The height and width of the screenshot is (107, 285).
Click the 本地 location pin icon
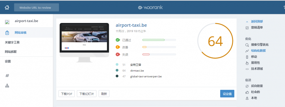tap(247, 98)
